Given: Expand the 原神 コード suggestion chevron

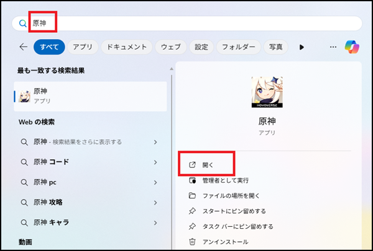Looking at the screenshot, I should tap(155, 162).
